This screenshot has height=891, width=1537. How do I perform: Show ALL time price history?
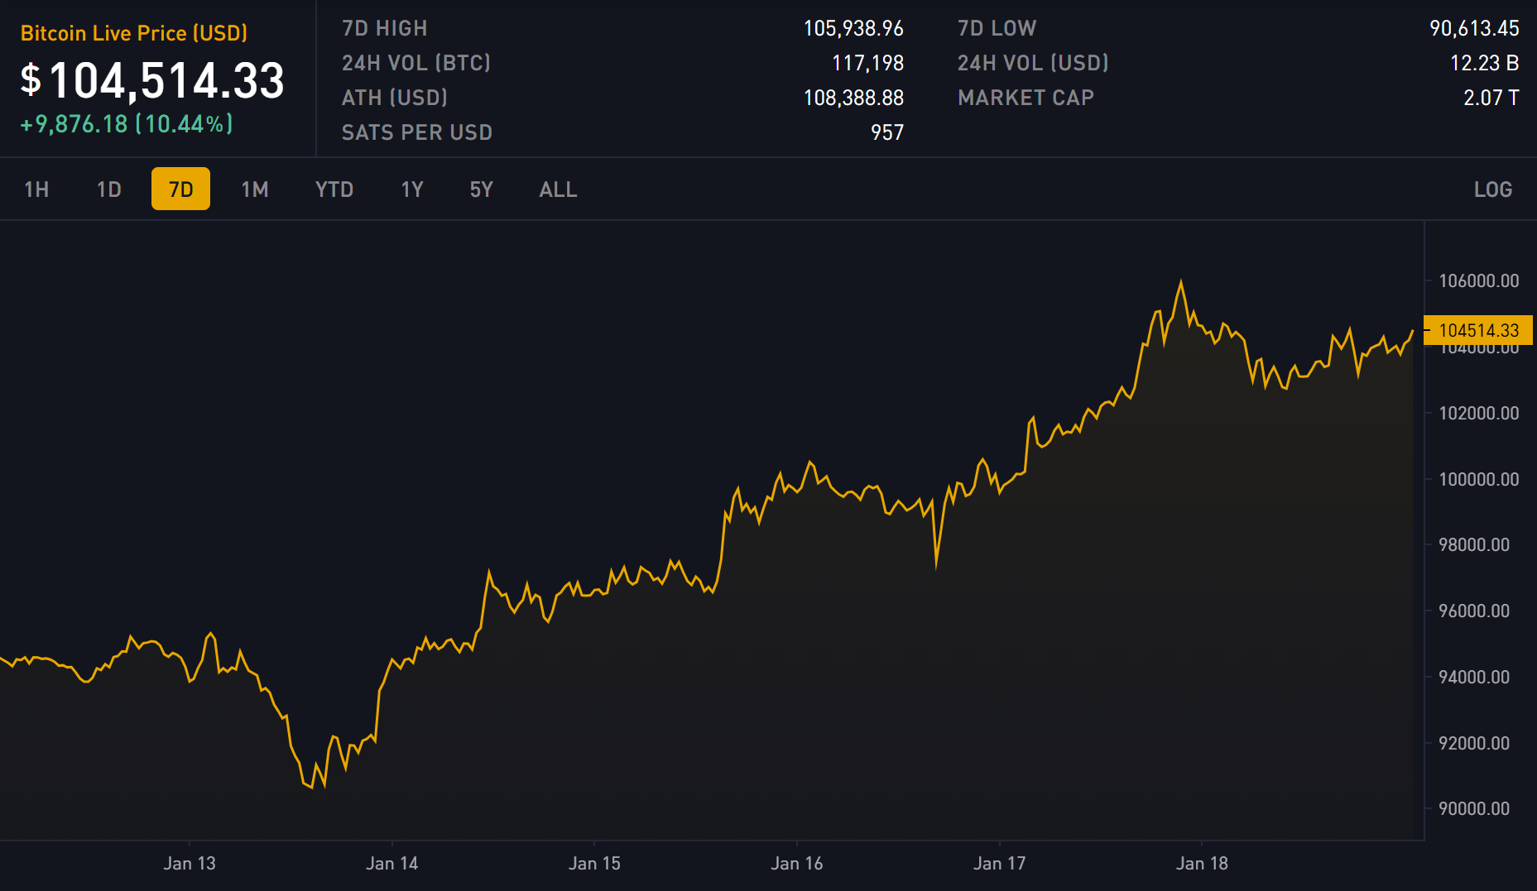click(x=558, y=189)
